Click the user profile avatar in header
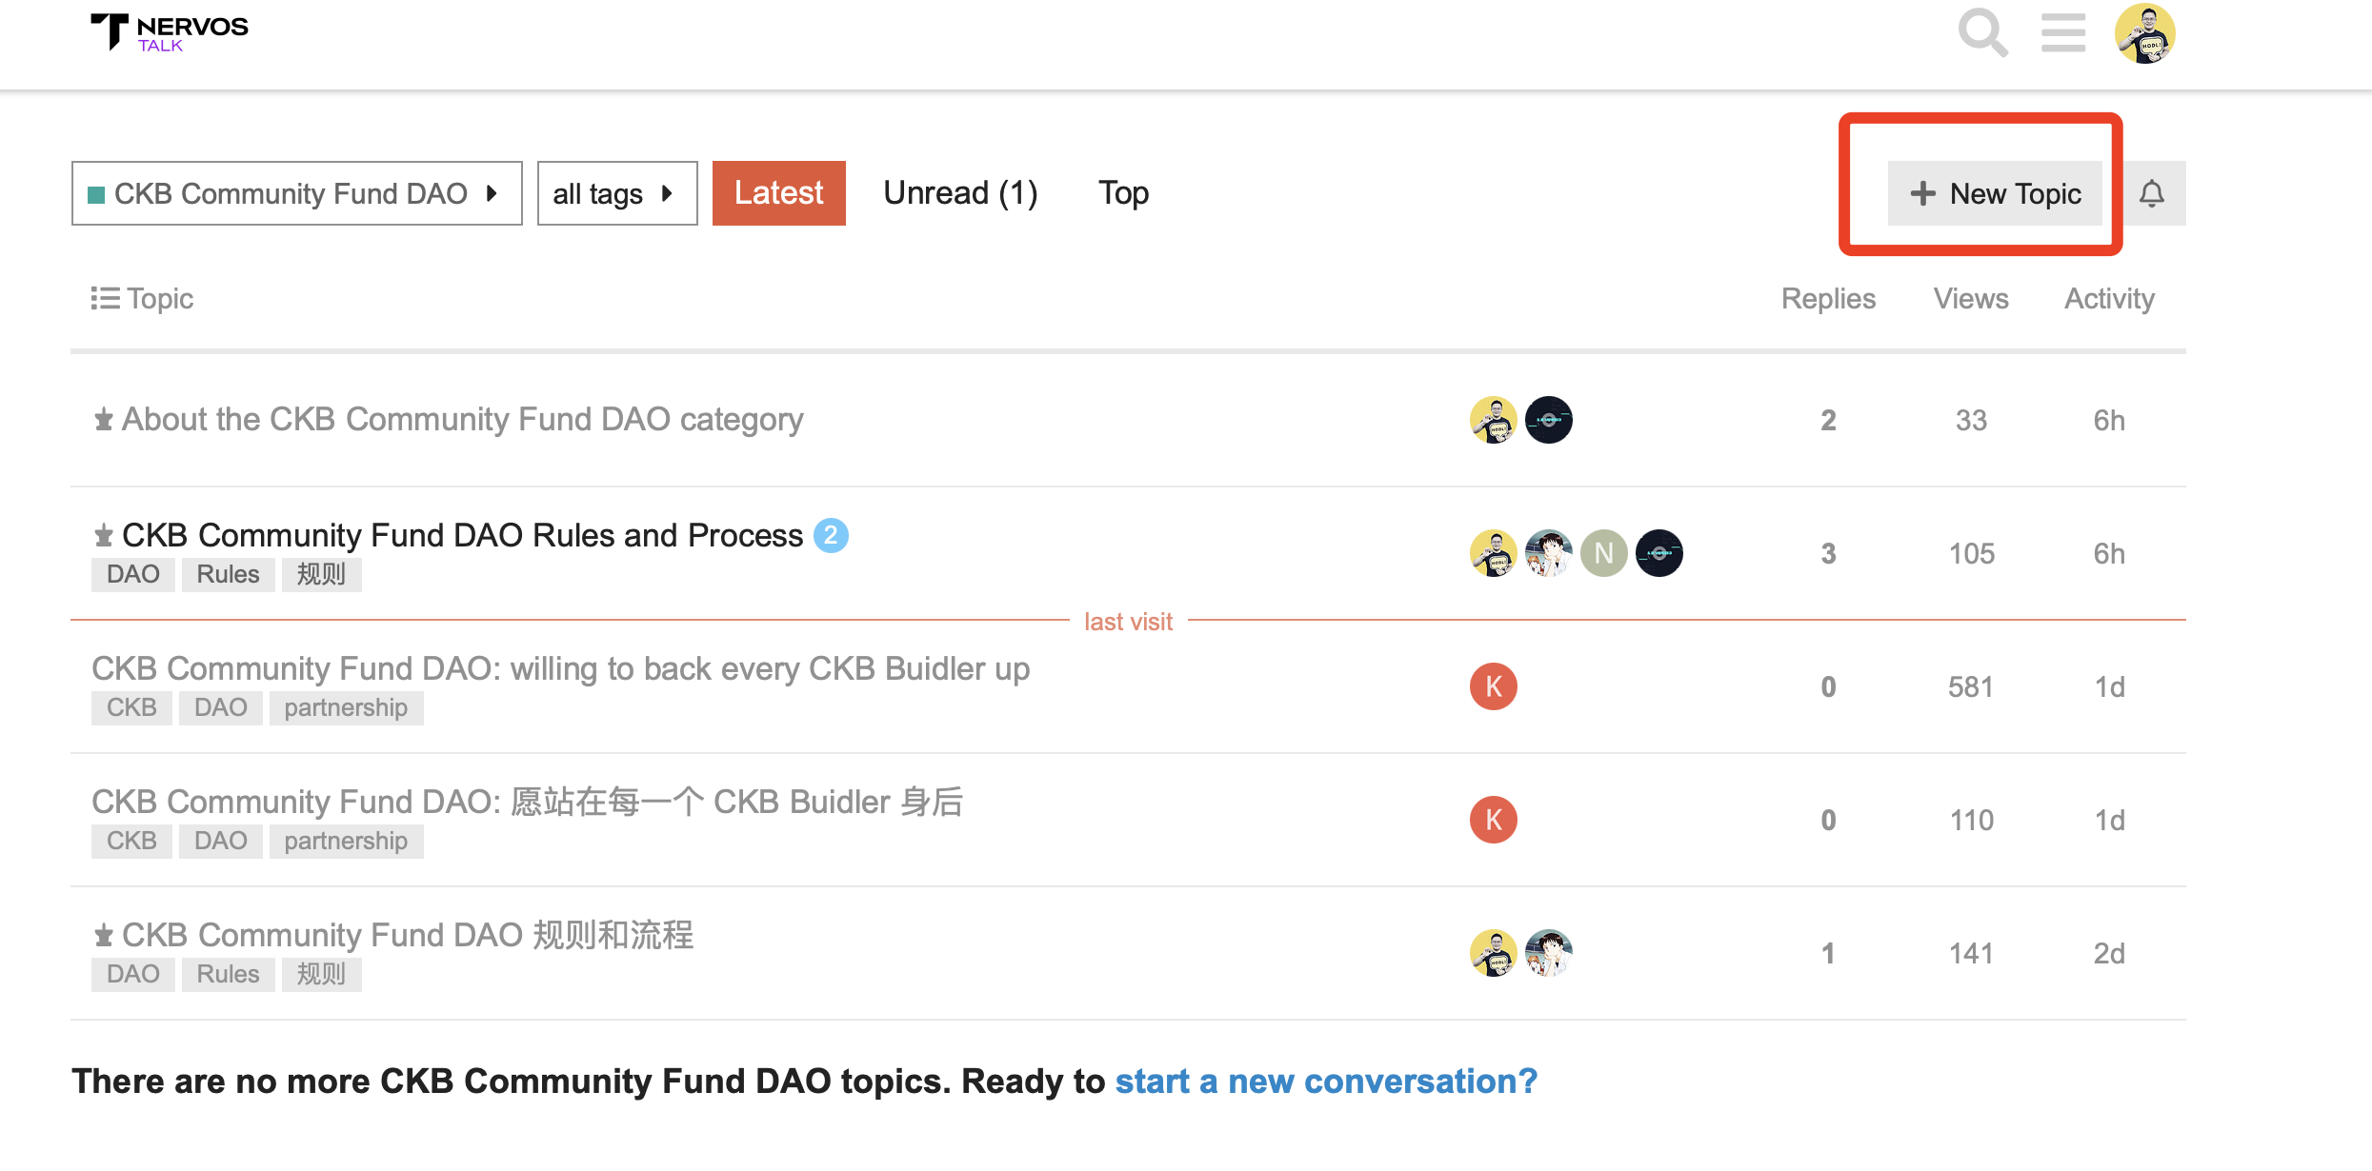Screen dimensions: 2372x1171 (x=2144, y=33)
